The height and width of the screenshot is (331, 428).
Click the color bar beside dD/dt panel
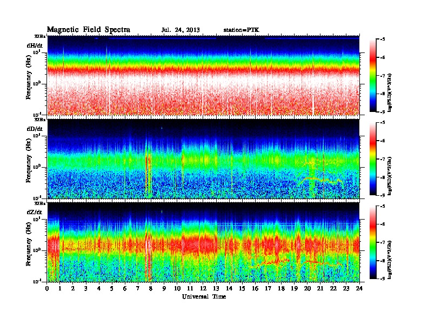click(373, 158)
